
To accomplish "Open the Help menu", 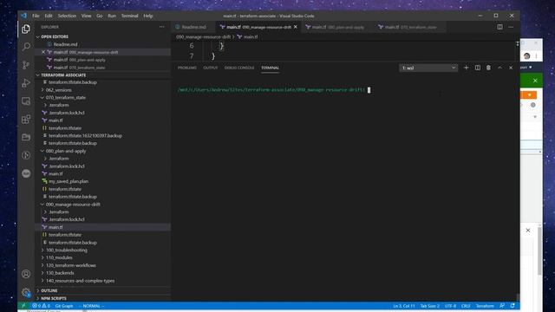I will click(x=148, y=16).
